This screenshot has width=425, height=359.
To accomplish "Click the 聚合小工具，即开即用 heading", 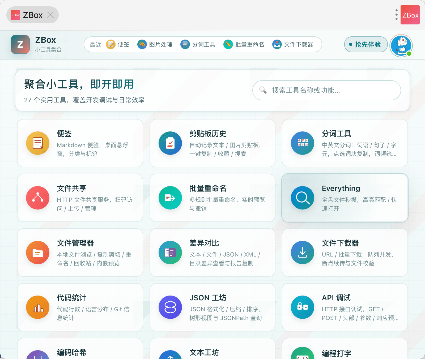I will click(x=79, y=84).
